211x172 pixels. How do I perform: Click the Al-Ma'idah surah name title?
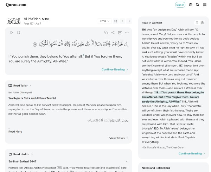pyautogui.click(x=32, y=19)
